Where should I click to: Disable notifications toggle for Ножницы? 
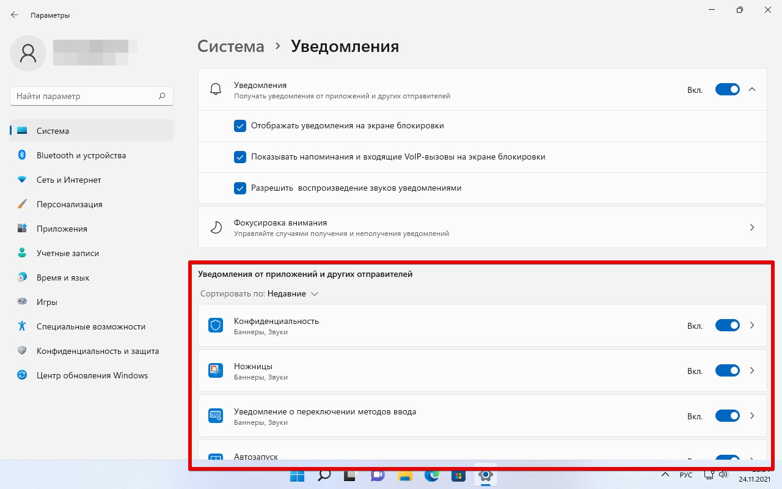[728, 370]
